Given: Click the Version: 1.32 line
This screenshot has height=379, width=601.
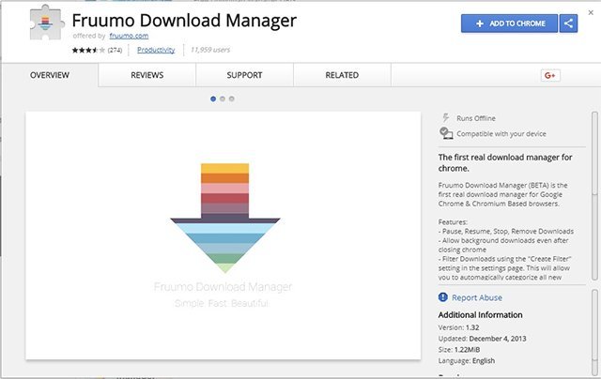Looking at the screenshot, I should [459, 327].
